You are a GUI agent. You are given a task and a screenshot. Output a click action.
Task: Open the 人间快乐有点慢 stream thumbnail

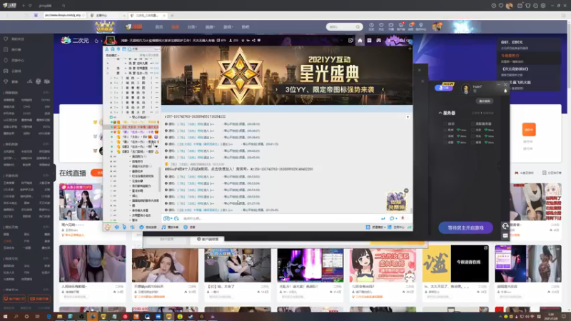point(93,263)
